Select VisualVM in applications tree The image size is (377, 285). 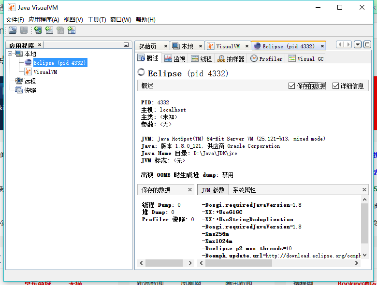coord(45,72)
